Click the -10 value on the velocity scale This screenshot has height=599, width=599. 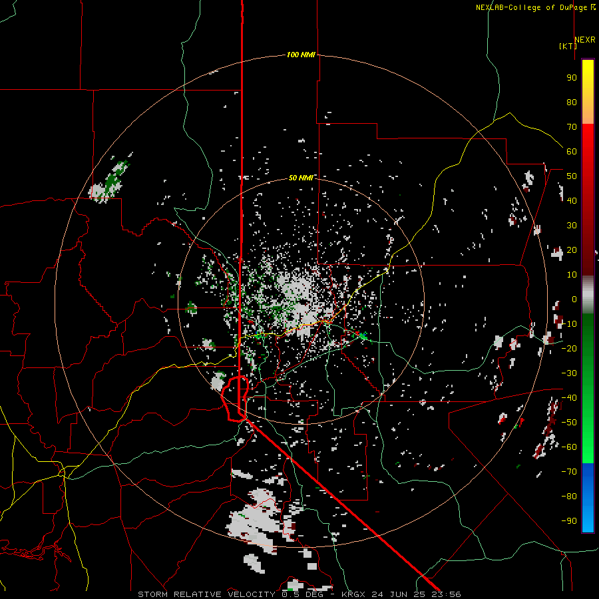click(569, 324)
